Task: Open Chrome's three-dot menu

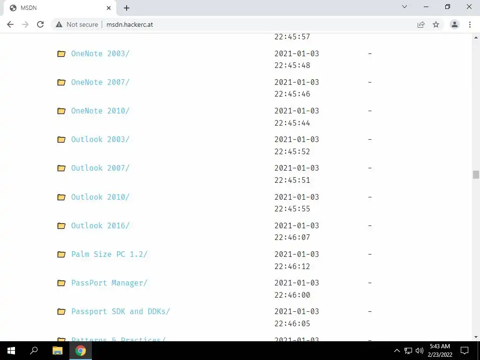Action: point(470,24)
